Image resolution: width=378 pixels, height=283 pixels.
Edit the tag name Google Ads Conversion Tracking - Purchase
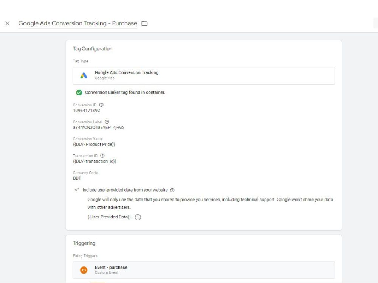77,23
